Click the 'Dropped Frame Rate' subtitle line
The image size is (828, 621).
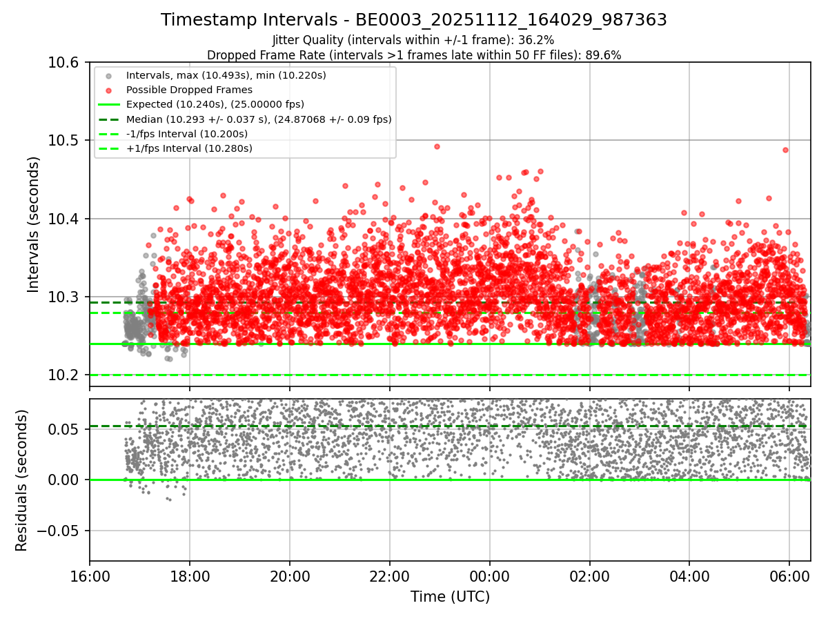click(x=414, y=55)
